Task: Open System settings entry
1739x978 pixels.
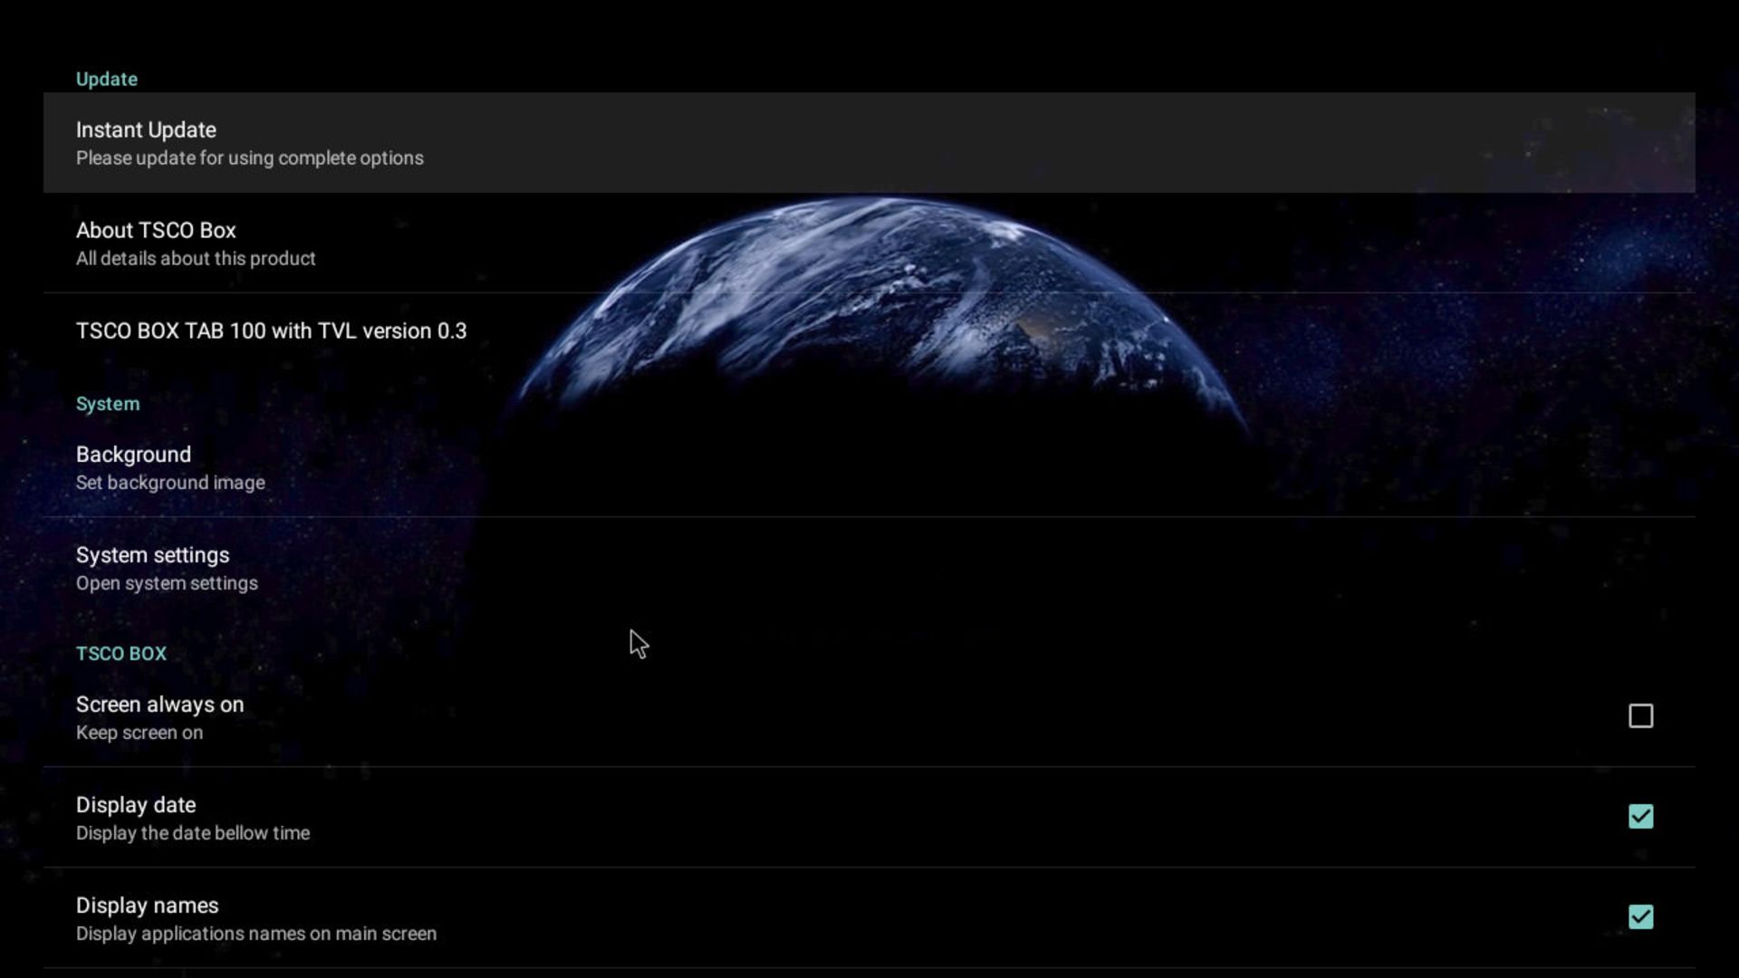Action: tap(152, 555)
